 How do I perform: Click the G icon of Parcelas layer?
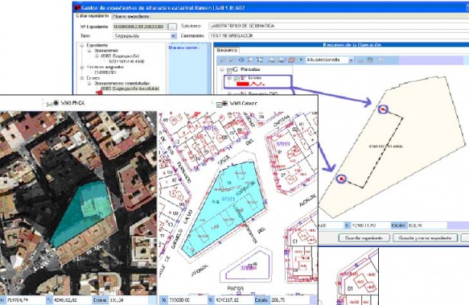click(x=235, y=69)
